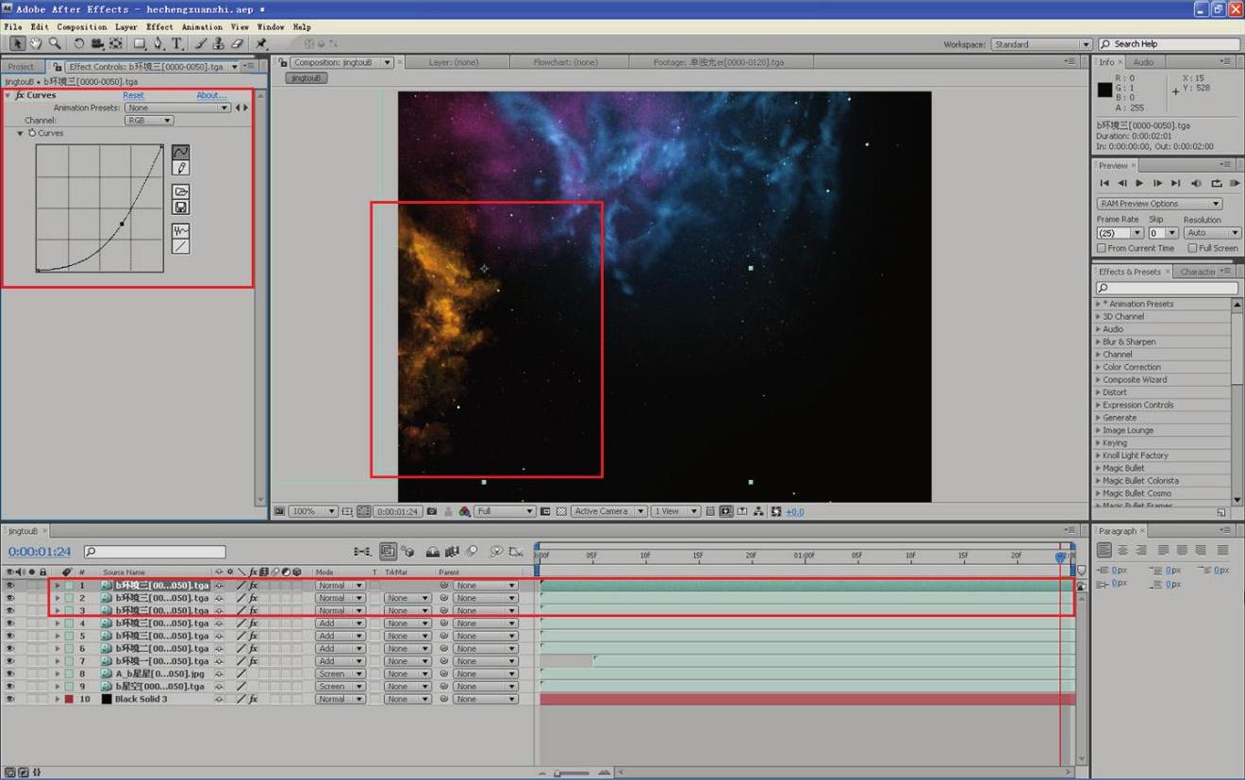Open Active Camera view dropdown

pos(609,511)
